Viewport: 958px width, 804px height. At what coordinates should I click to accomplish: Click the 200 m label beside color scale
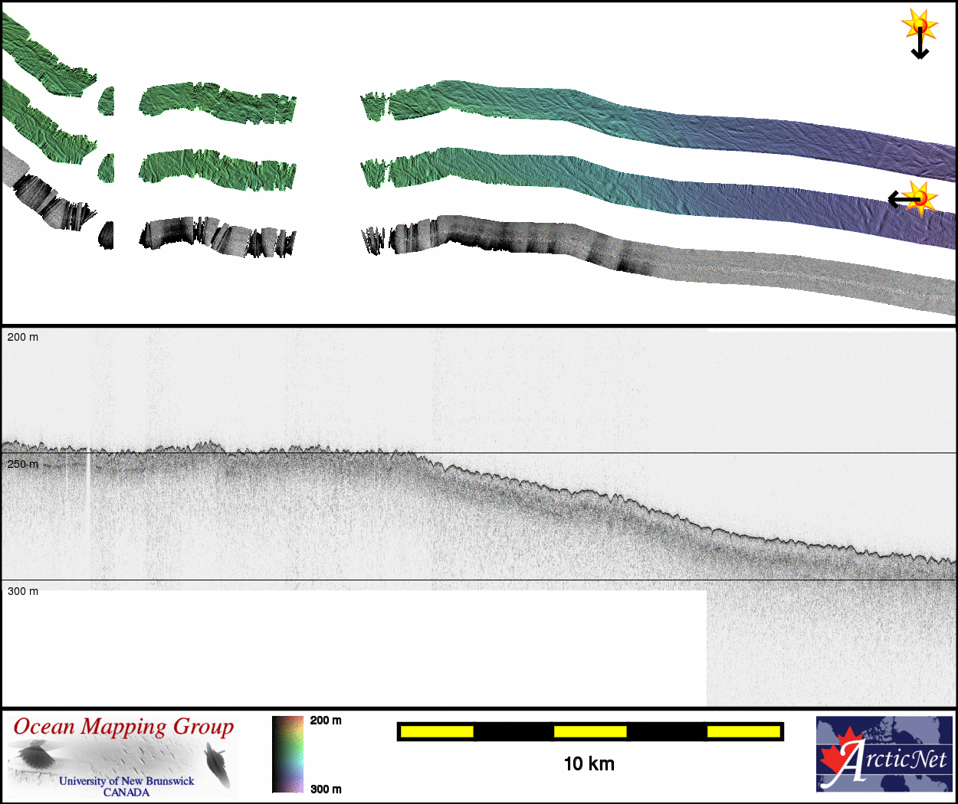coord(326,721)
